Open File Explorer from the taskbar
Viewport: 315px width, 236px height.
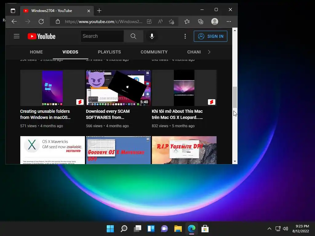[x=178, y=229]
